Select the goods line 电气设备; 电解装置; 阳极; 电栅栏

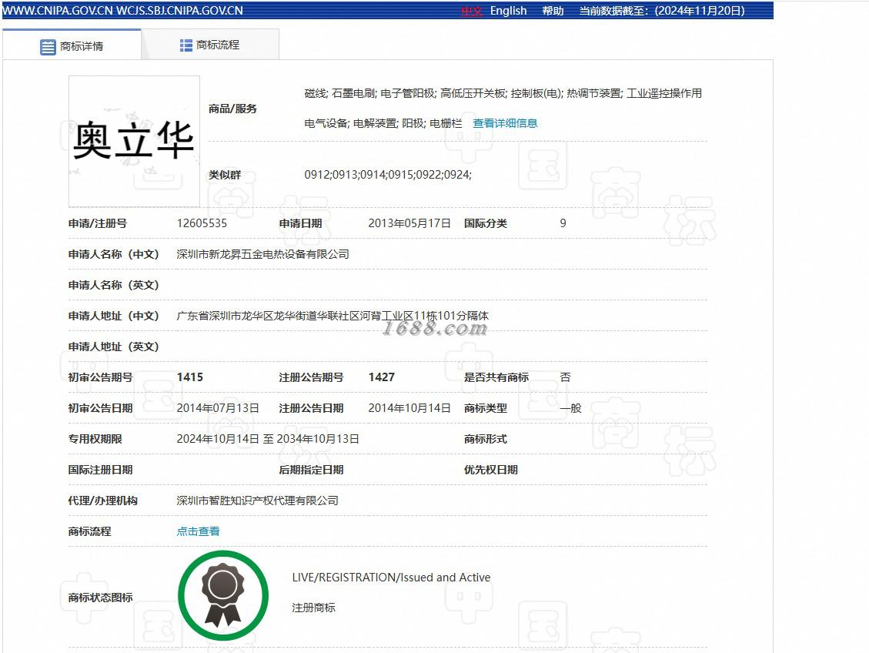coord(383,123)
